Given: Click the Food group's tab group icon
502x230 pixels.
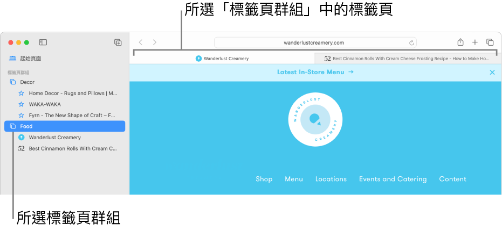Looking at the screenshot, I should tap(13, 126).
